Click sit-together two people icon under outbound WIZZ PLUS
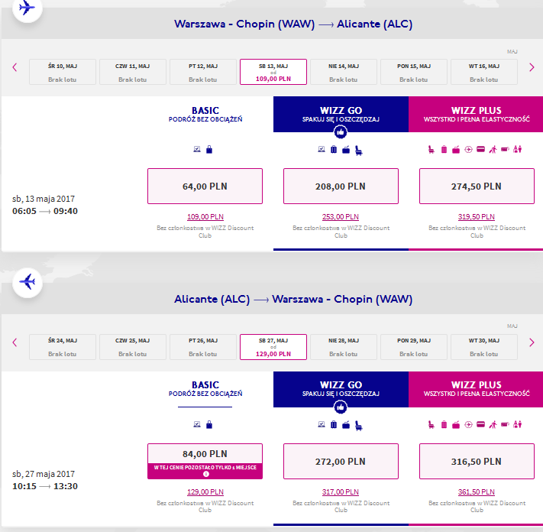 (x=517, y=149)
